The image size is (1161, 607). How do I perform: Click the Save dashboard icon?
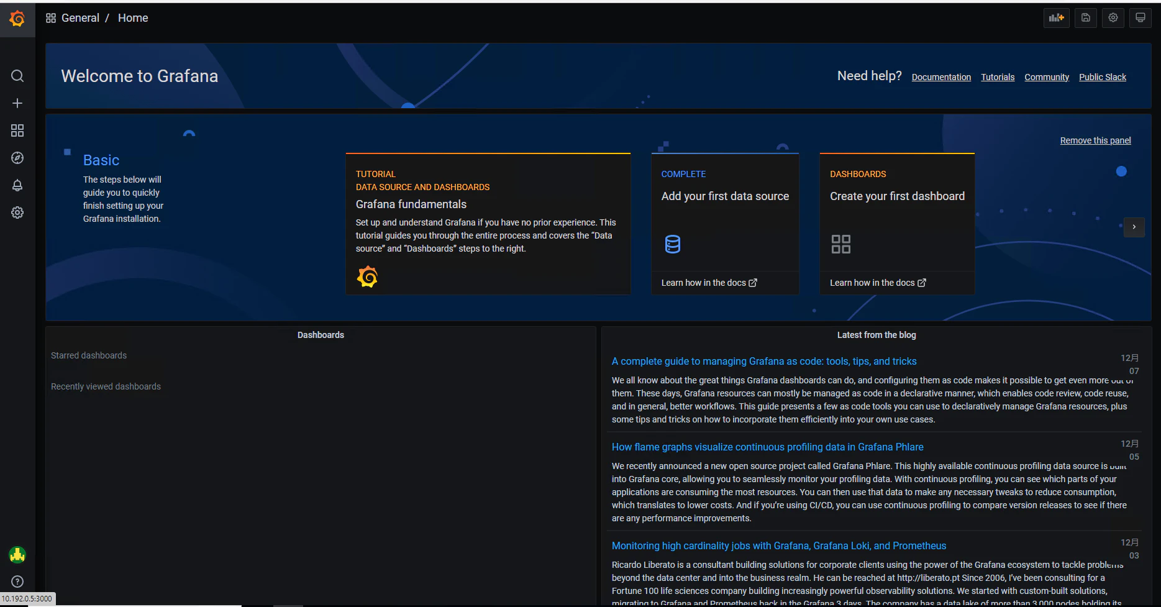click(x=1085, y=18)
